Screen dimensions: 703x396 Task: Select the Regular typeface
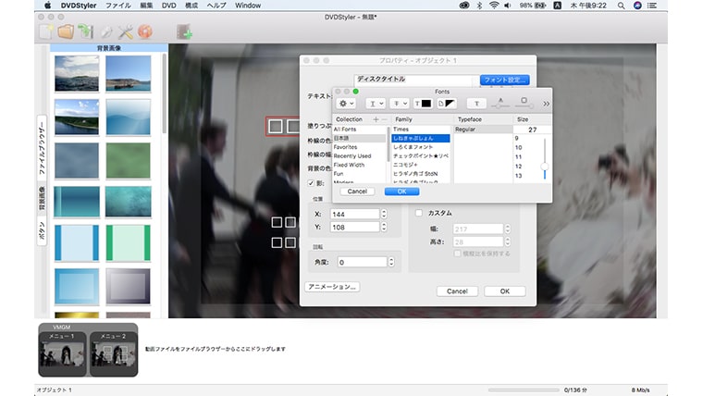[x=483, y=130]
